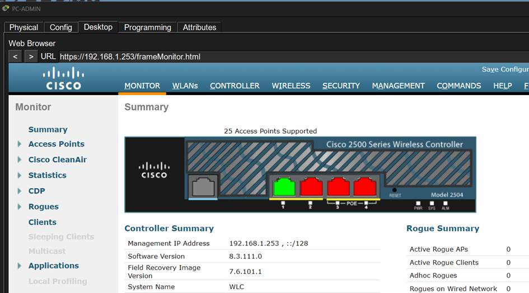529x293 pixels.
Task: Open the Applications sidebar link
Action: click(x=53, y=266)
